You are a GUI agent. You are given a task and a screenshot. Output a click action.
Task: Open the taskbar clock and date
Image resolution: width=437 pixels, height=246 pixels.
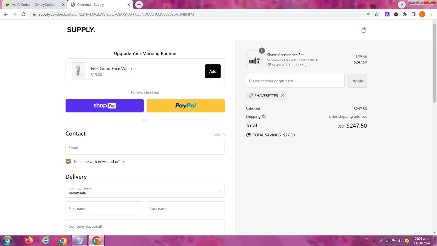[422, 241]
